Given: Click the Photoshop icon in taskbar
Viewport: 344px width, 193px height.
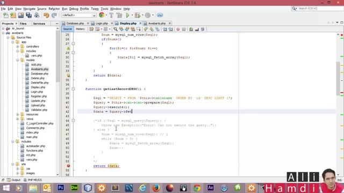Looking at the screenshot, I should [61, 188].
